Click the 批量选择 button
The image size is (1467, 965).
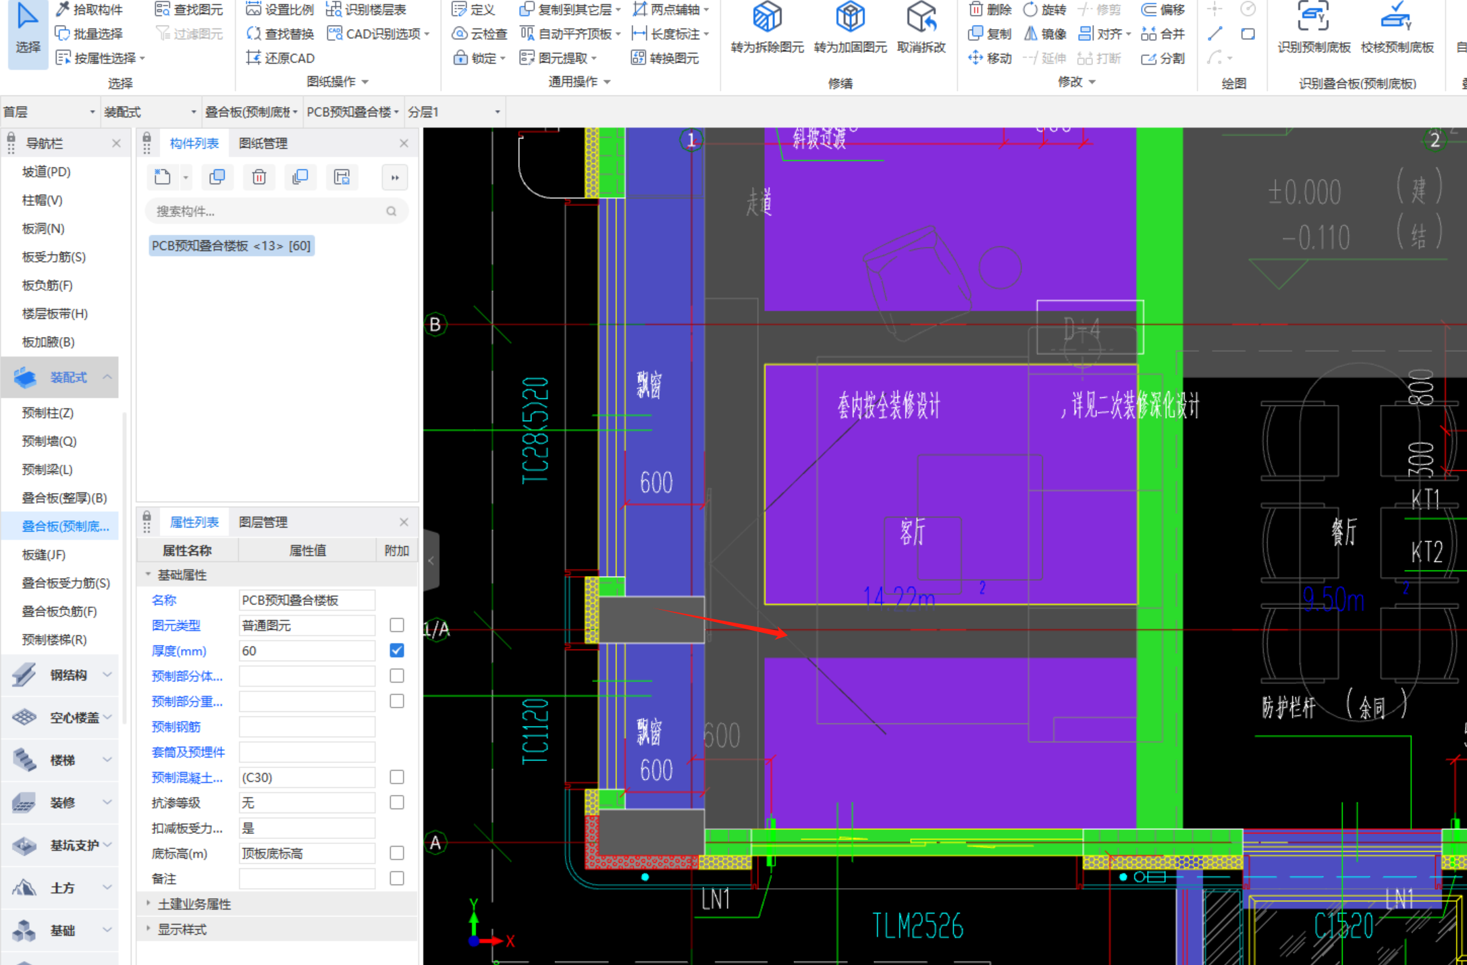(88, 34)
